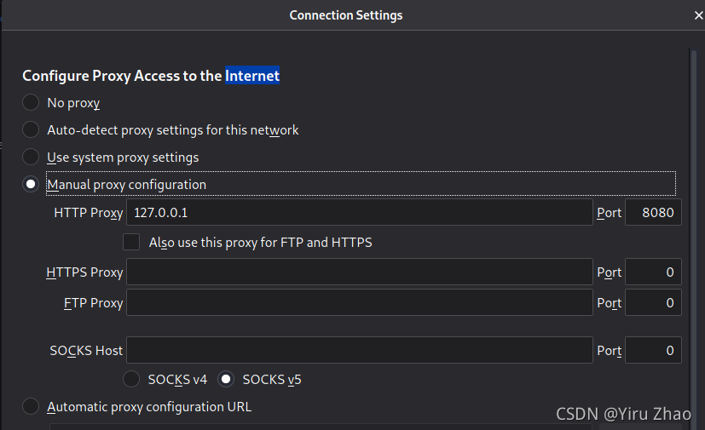The height and width of the screenshot is (430, 705).
Task: Click the HTTPS Proxy port field
Action: pyautogui.click(x=653, y=272)
